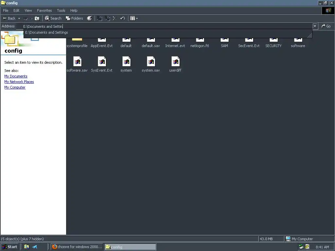Open the Back history dropdown arrow
This screenshot has height=251, width=335.
point(19,18)
